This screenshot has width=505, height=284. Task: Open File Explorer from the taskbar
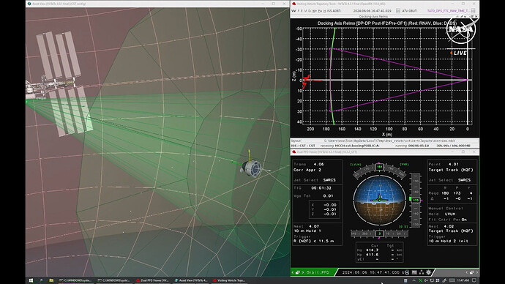tap(51, 280)
